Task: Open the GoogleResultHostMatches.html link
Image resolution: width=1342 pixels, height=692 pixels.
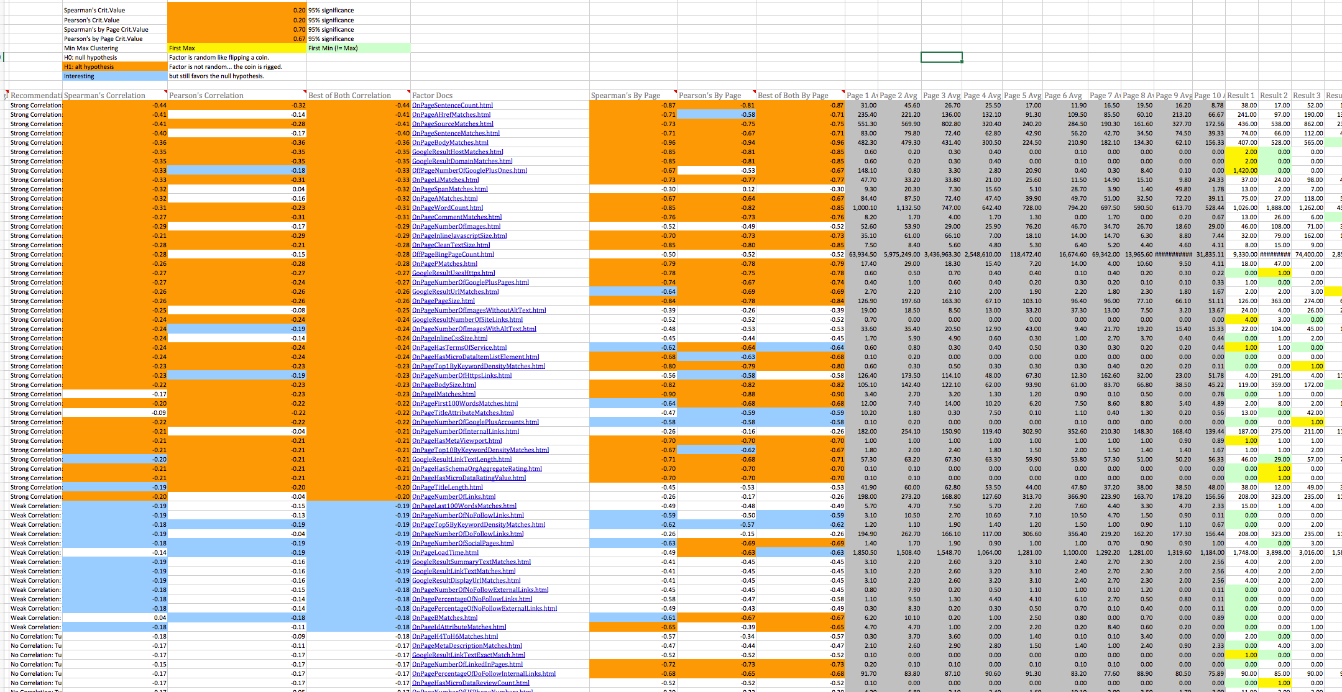Action: pos(457,152)
